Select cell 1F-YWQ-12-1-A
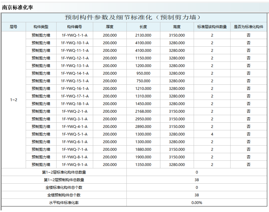 [75, 58]
